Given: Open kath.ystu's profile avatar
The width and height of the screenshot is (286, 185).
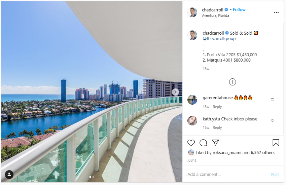Looking at the screenshot, I should point(192,121).
